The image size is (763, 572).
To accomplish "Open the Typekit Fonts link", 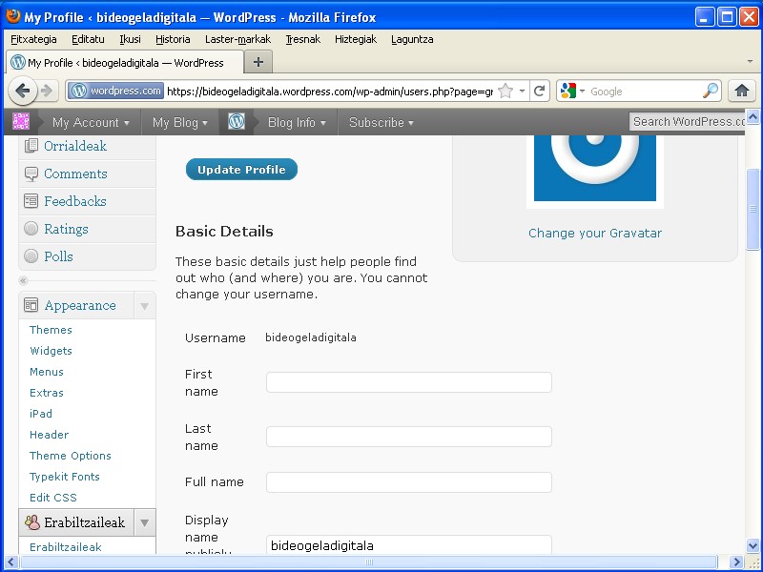I will pyautogui.click(x=64, y=476).
